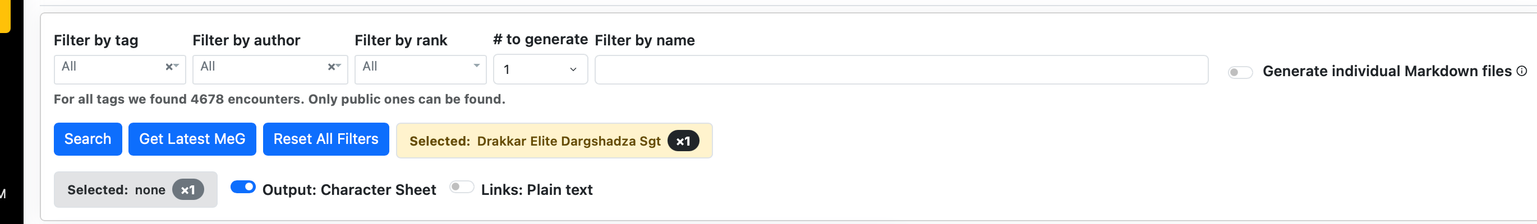Image resolution: width=1537 pixels, height=224 pixels.
Task: Disable the Output: Character Sheet switch
Action: (x=243, y=188)
